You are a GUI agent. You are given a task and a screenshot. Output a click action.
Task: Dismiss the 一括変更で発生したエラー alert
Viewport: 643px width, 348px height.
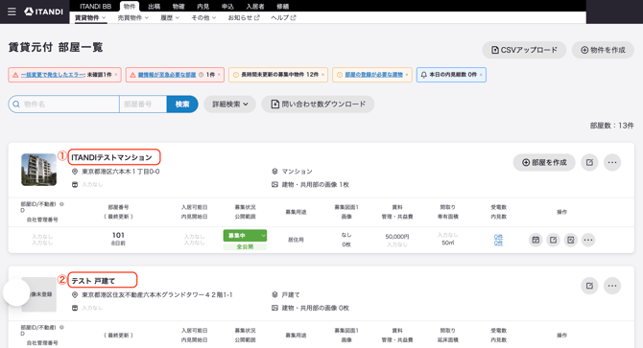pos(116,75)
